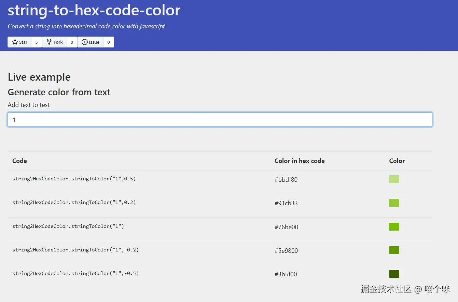458x302 pixels.
Task: Open the star count showing 5
Action: coord(37,42)
